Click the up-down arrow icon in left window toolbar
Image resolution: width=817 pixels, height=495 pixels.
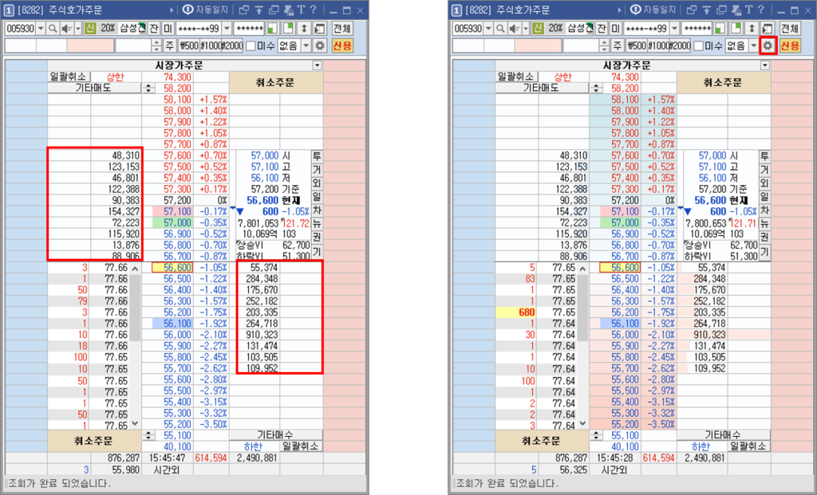[x=304, y=28]
